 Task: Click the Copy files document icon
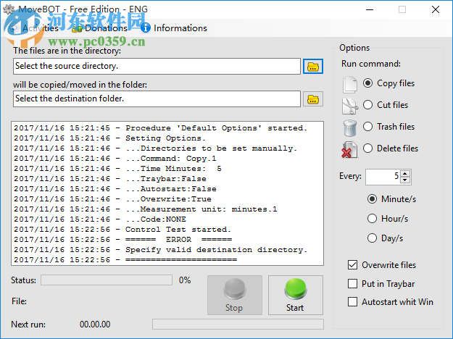tap(350, 84)
